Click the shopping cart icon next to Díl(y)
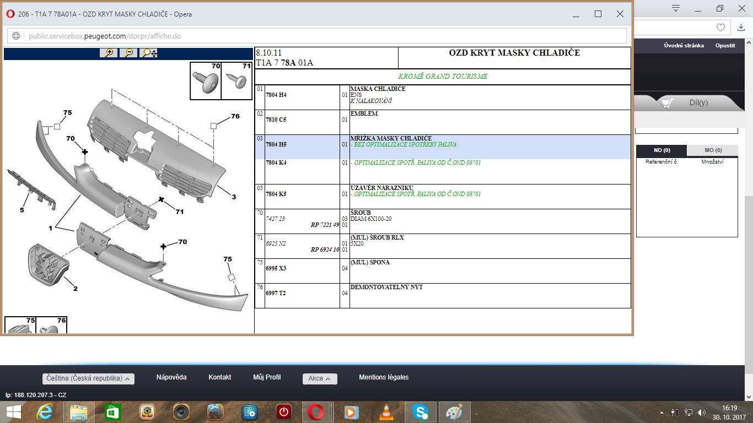Screen dimensions: 753x423 pyautogui.click(x=667, y=103)
